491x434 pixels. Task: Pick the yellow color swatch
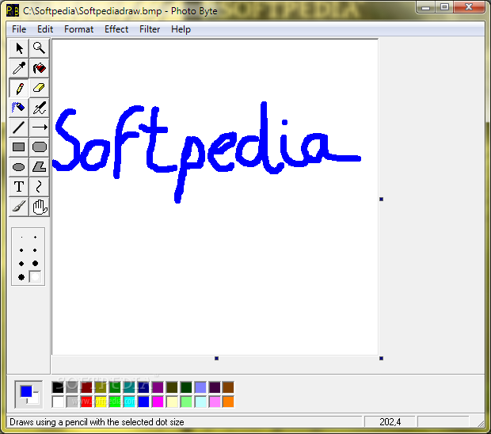coord(101,402)
